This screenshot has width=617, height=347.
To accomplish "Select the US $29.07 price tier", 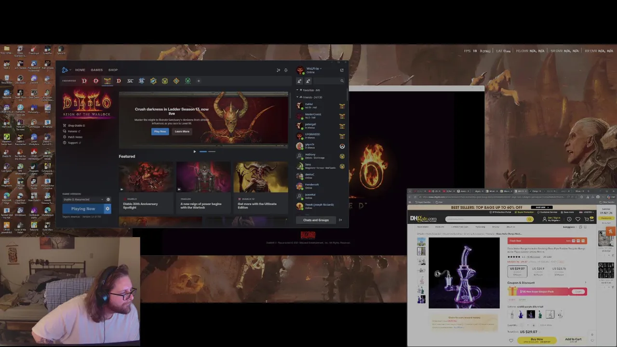I will pos(518,271).
